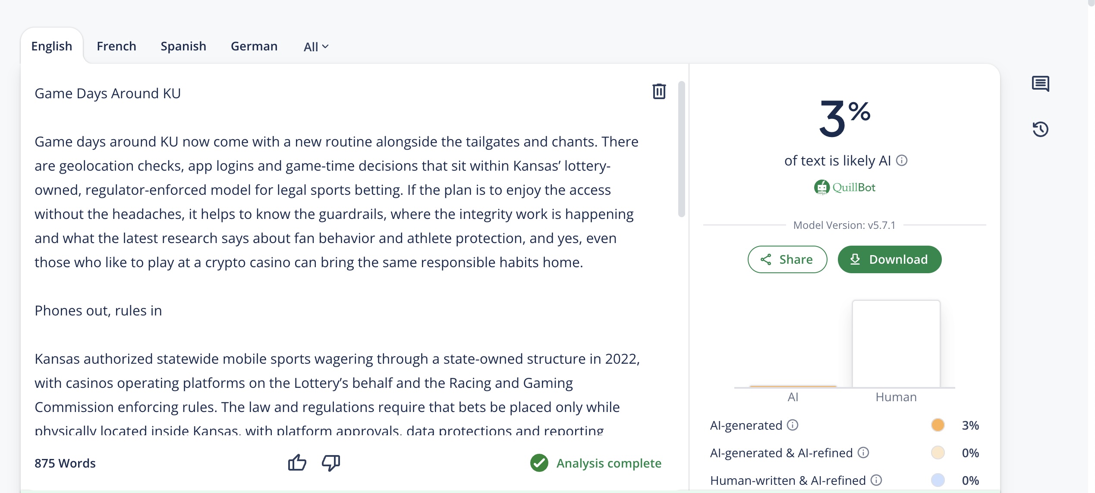Delete the text with the trash icon
The width and height of the screenshot is (1095, 493).
click(x=659, y=91)
